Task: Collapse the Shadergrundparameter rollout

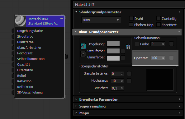Action: 76,12
